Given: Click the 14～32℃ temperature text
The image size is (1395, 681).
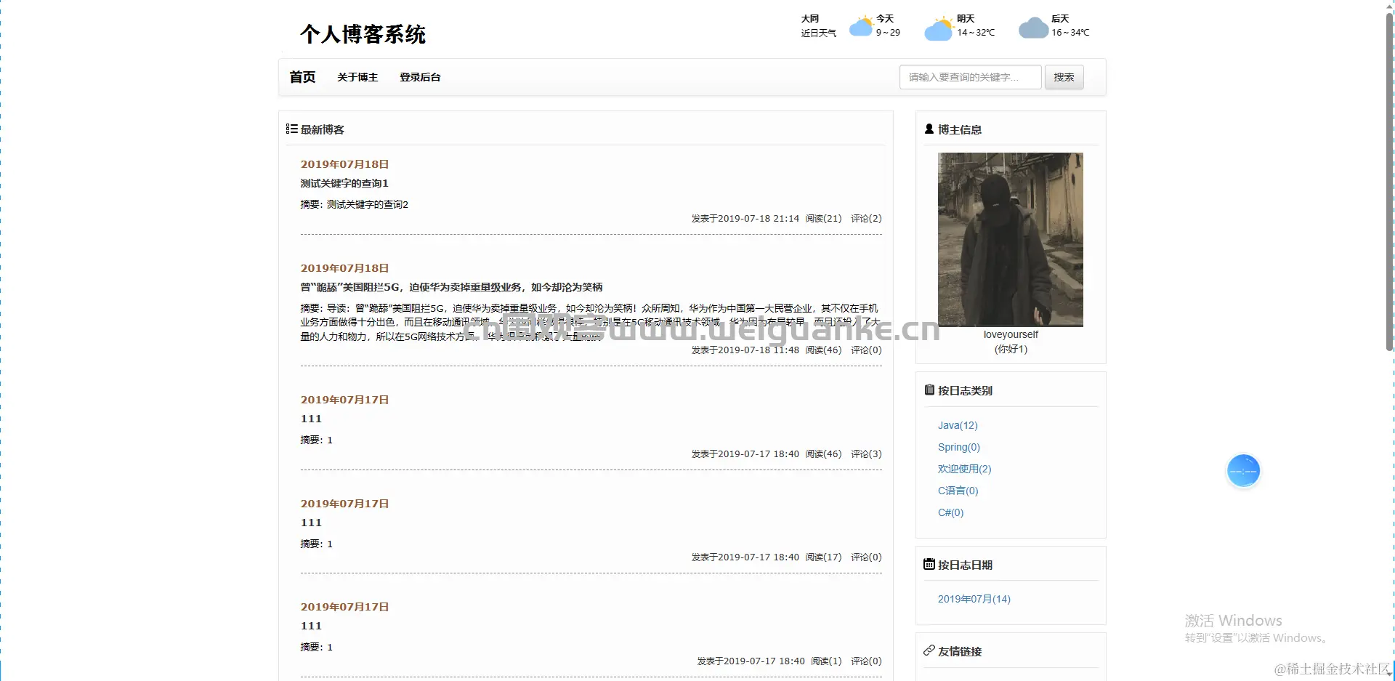Looking at the screenshot, I should (x=976, y=33).
